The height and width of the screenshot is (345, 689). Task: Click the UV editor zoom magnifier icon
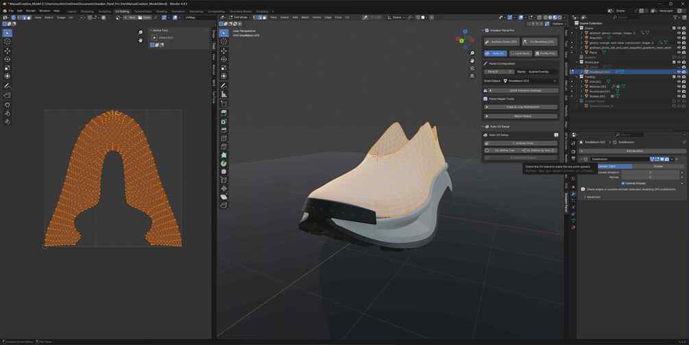coord(140,32)
